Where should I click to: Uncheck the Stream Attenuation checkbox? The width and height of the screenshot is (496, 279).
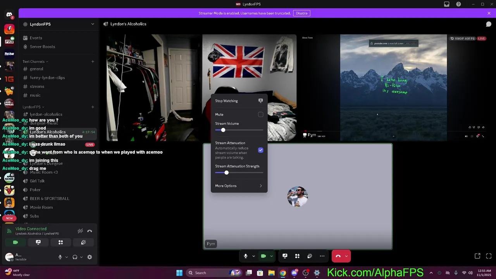point(260,150)
